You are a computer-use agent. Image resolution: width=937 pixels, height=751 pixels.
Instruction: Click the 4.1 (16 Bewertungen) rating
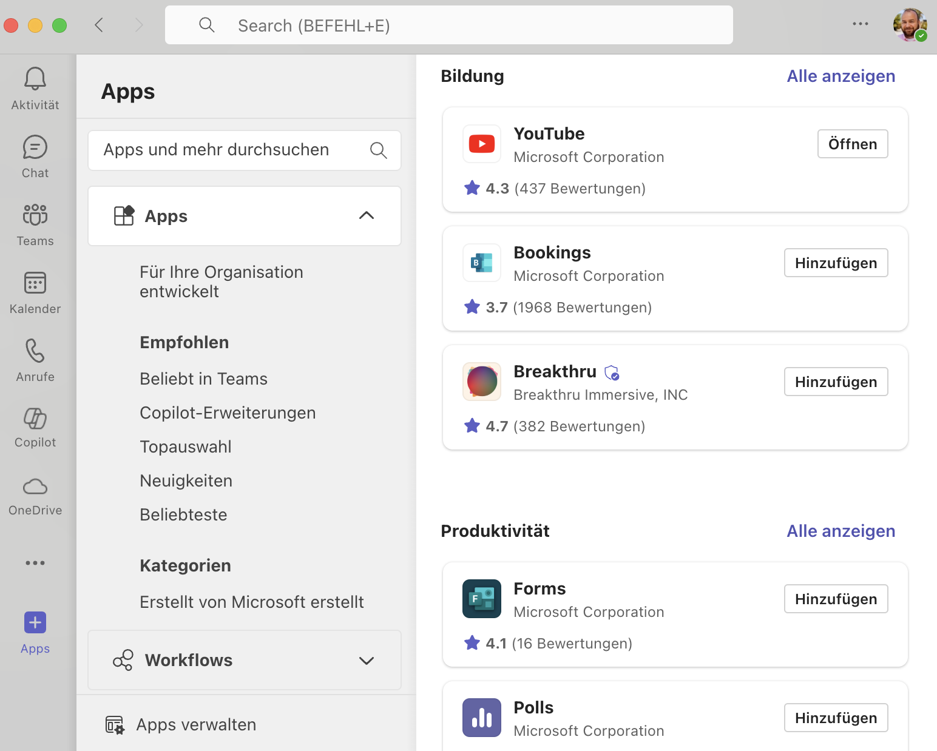pyautogui.click(x=548, y=644)
